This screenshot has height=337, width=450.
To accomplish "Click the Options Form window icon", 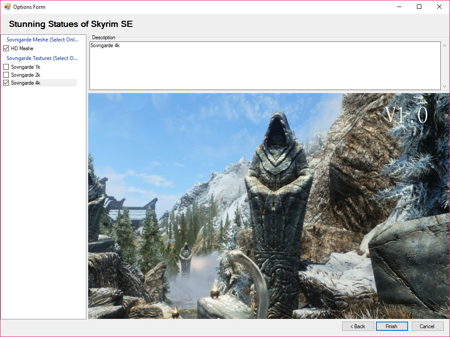I will tap(7, 7).
